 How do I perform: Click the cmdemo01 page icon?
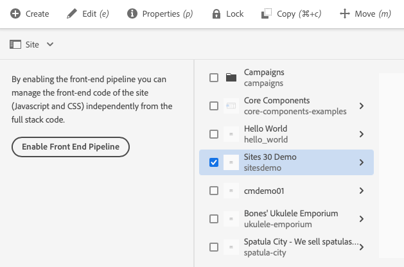point(231,191)
